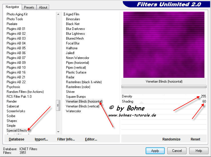211x157 pixels.
Task: Open the About tab
Action: point(43,7)
